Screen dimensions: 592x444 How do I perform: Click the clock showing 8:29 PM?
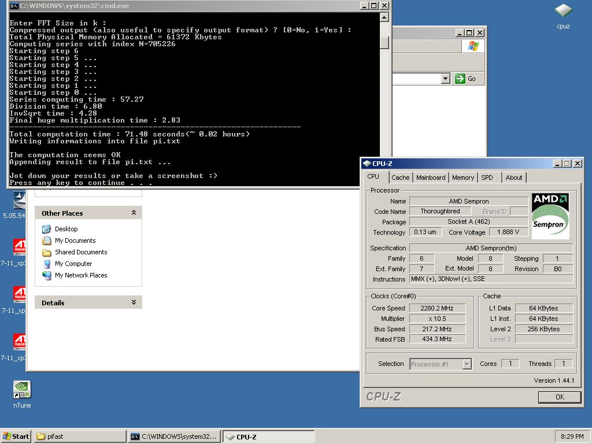(x=572, y=436)
